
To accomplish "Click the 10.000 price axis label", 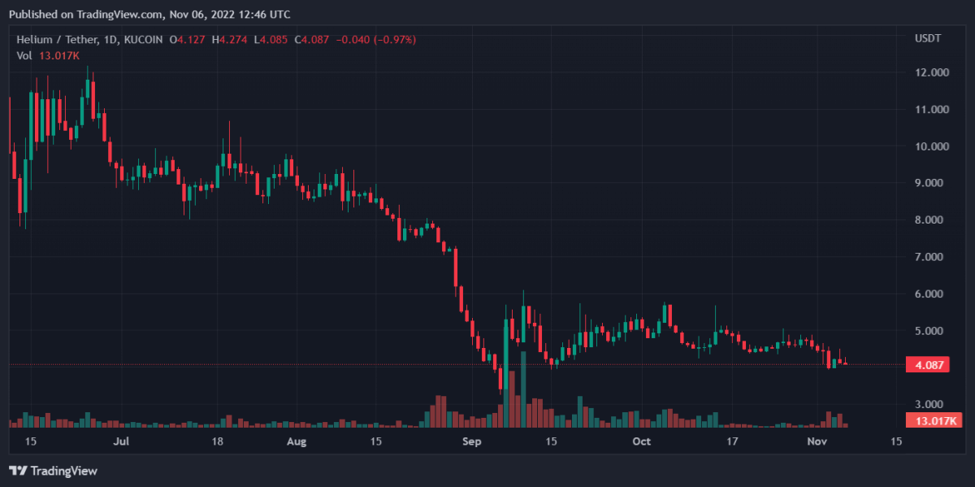I will click(931, 146).
